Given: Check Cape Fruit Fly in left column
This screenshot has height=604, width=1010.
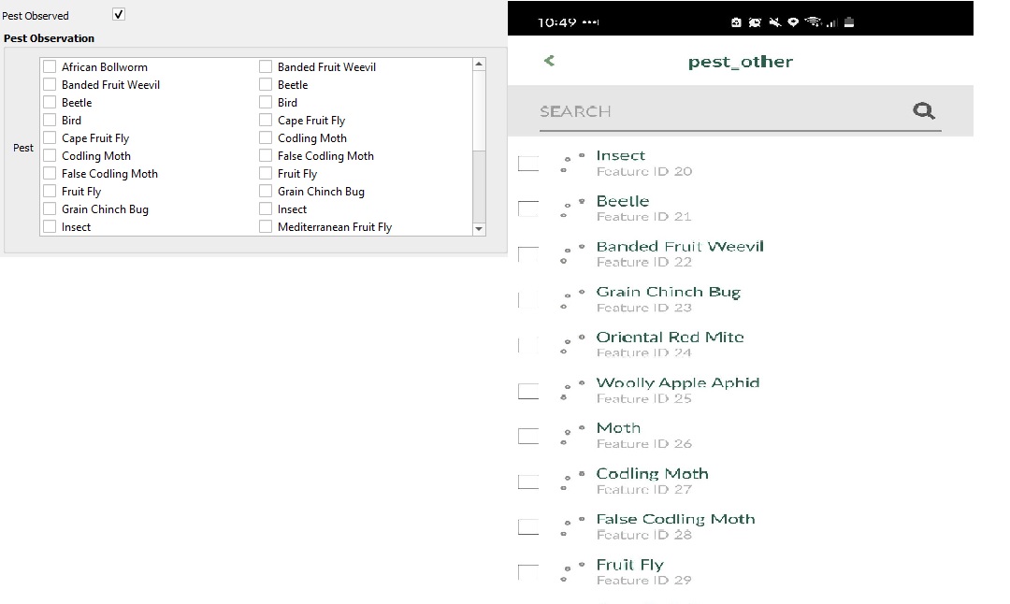Looking at the screenshot, I should [x=49, y=137].
